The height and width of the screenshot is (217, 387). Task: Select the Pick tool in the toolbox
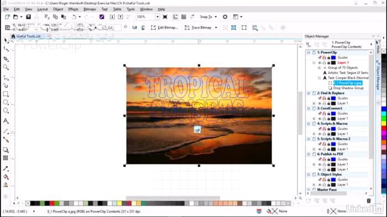6,40
